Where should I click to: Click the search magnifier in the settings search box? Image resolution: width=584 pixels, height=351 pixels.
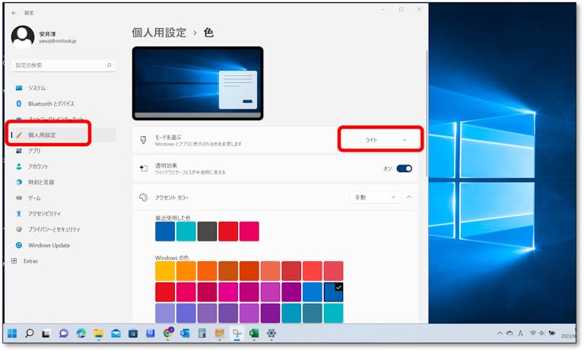(x=109, y=65)
